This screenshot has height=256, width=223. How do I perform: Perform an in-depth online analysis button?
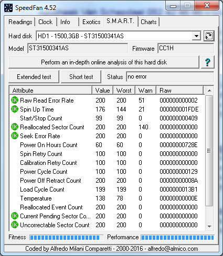click(x=104, y=62)
